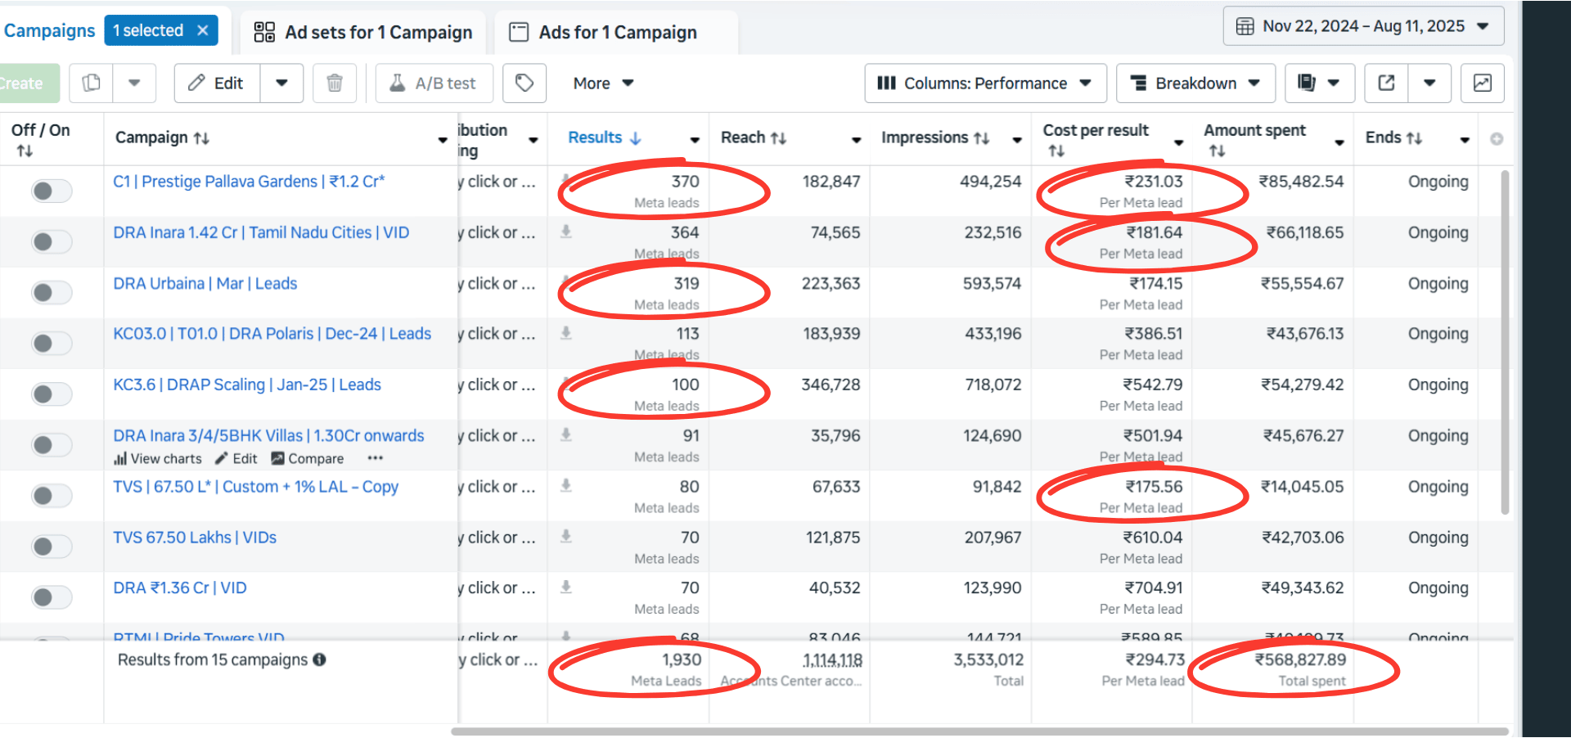Toggle the DRA Urbaina Mar Leads campaign

52,292
